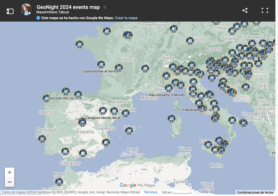The width and height of the screenshot is (278, 196).
Task: Click the marker in northern France near the Channel
Action: (107, 31)
